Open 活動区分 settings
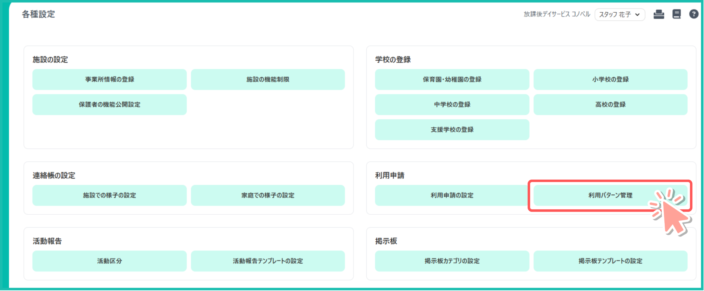Viewport: 704px width, 291px height. pos(109,261)
